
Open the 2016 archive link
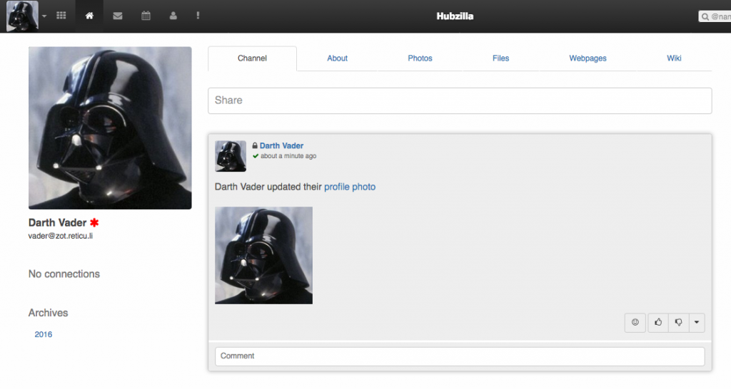44,334
